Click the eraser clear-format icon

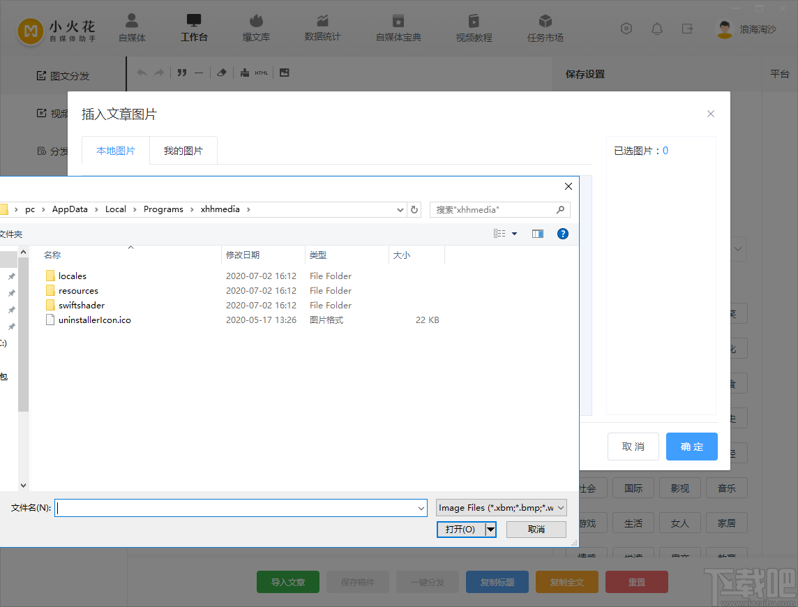point(221,73)
